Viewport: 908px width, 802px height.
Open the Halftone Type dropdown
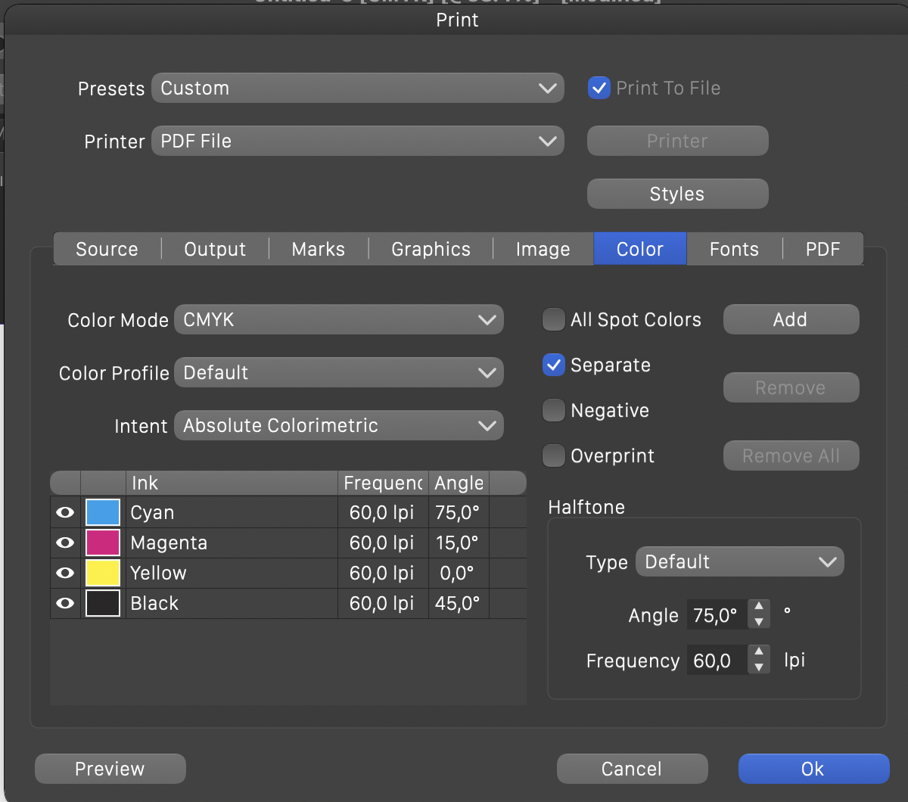[739, 562]
